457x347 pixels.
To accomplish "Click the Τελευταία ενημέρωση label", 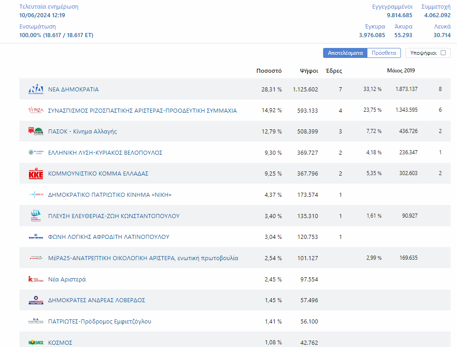I will pos(49,6).
